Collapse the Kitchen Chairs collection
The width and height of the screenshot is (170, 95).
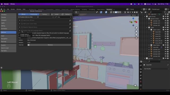pyautogui.click(x=147, y=19)
